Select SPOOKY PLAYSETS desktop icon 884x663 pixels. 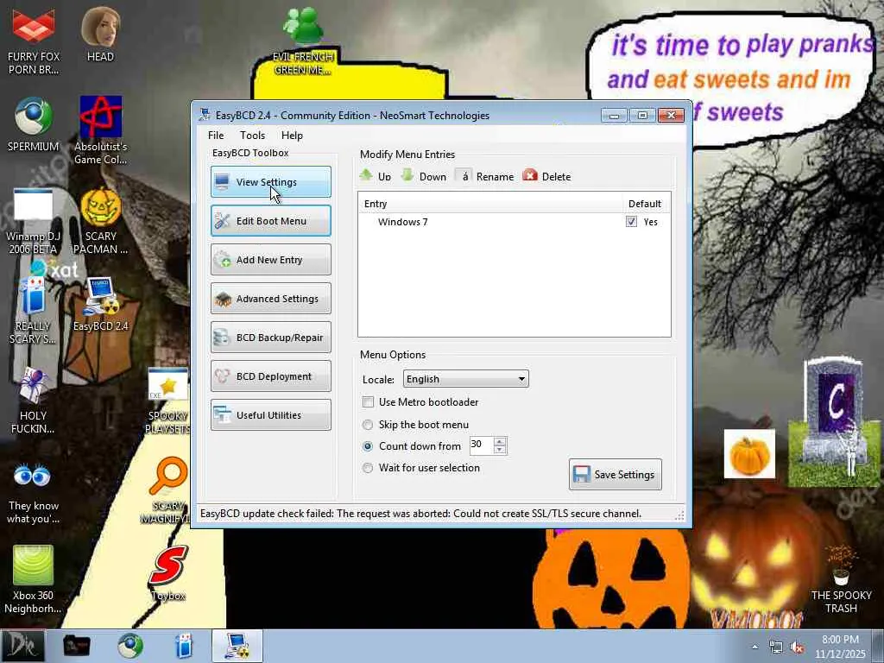click(x=167, y=401)
